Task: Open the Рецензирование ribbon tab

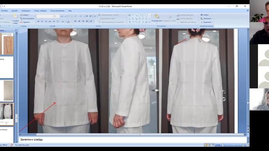Action: 57,10
